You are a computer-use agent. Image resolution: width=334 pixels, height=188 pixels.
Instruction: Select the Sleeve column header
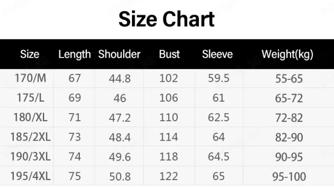tap(217, 54)
